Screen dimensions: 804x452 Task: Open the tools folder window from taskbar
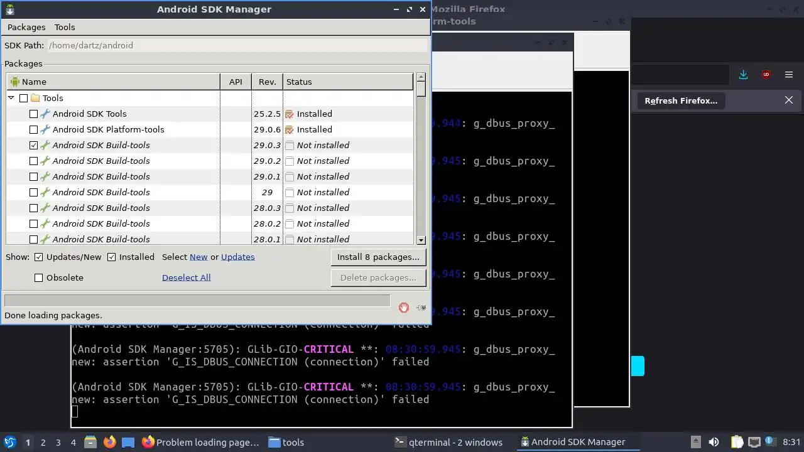[287, 442]
